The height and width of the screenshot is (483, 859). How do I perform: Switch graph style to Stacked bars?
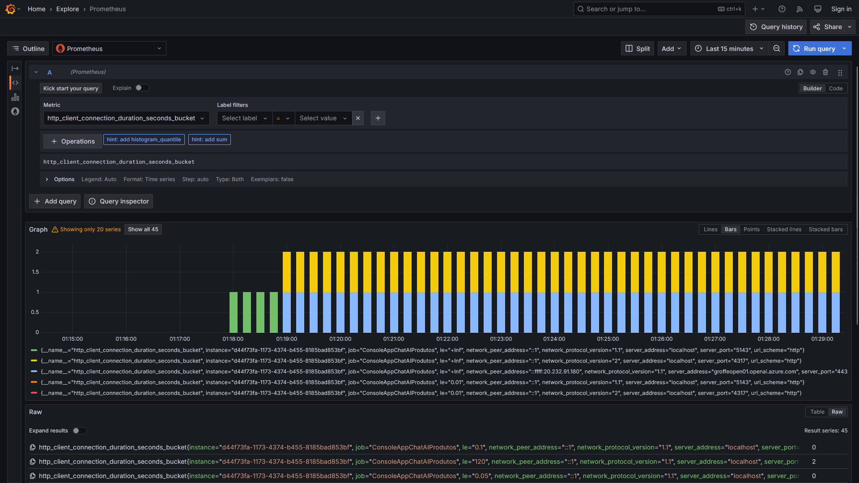[x=825, y=229]
